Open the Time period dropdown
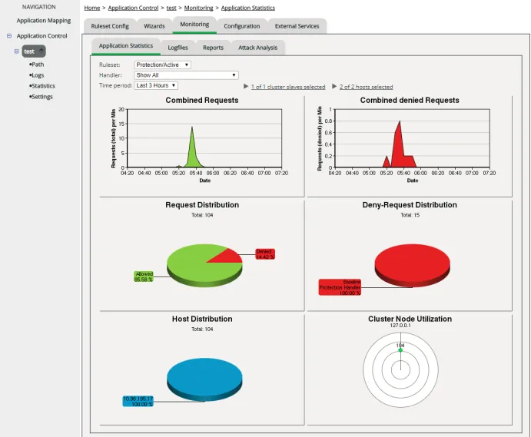This screenshot has height=437, width=531. click(x=156, y=86)
